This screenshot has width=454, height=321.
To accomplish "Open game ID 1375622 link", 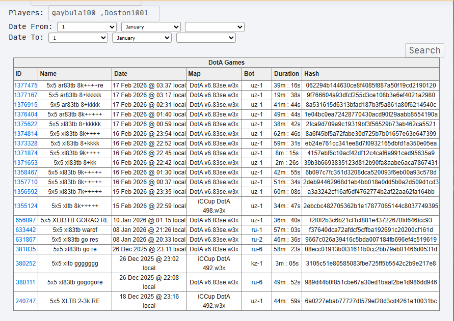I will click(x=26, y=124).
